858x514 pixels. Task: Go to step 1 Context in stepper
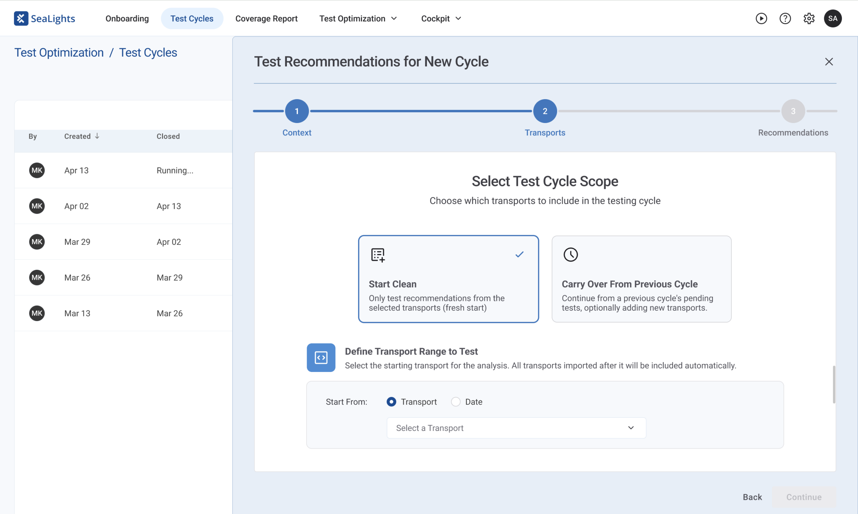pyautogui.click(x=297, y=111)
